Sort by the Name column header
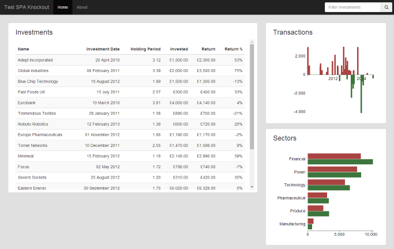 pyautogui.click(x=24, y=49)
